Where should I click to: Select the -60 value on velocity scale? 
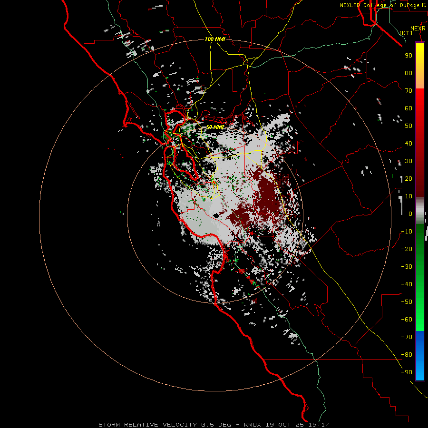(407, 320)
